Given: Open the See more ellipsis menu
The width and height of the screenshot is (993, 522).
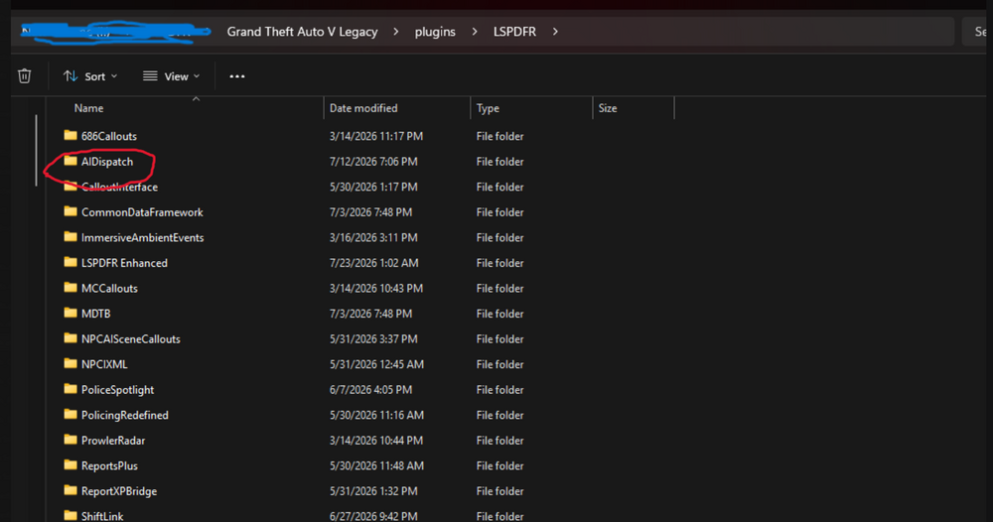Looking at the screenshot, I should 237,76.
